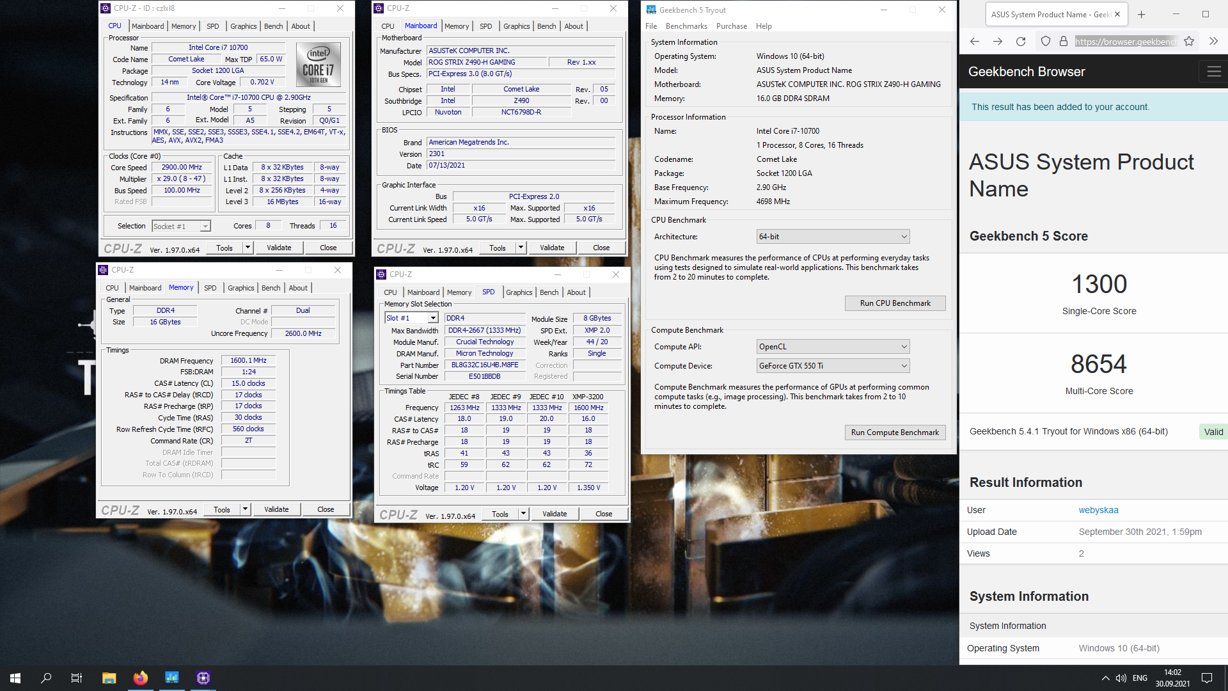Click the BL8G32C16U4B.M8FE part number field

pos(485,365)
